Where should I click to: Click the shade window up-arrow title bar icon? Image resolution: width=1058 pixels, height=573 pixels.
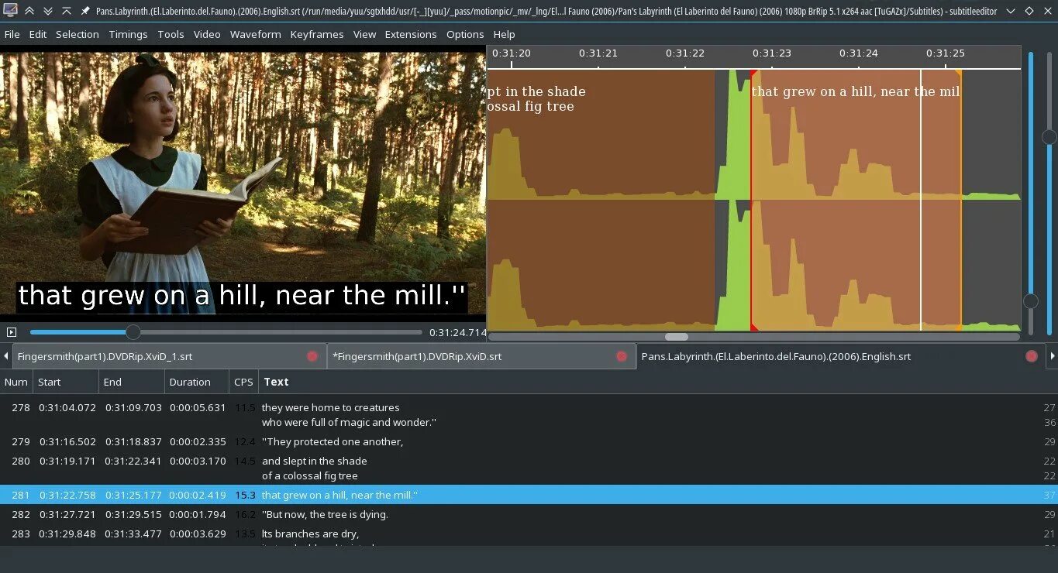(x=67, y=11)
